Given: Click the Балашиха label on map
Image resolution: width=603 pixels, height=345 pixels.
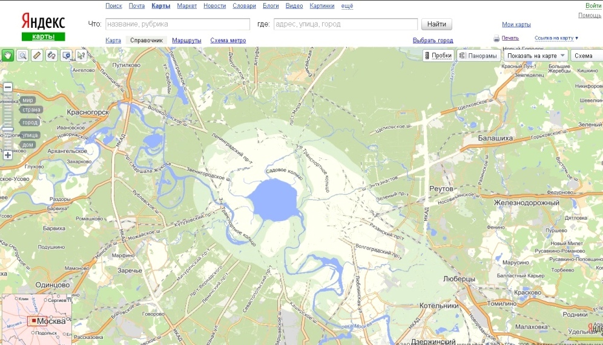Looking at the screenshot, I should pyautogui.click(x=495, y=138).
